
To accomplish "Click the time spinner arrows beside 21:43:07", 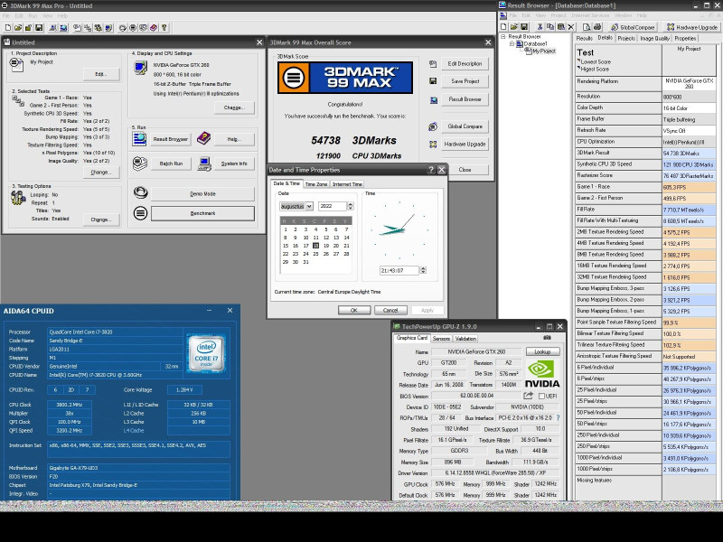I will click(423, 270).
